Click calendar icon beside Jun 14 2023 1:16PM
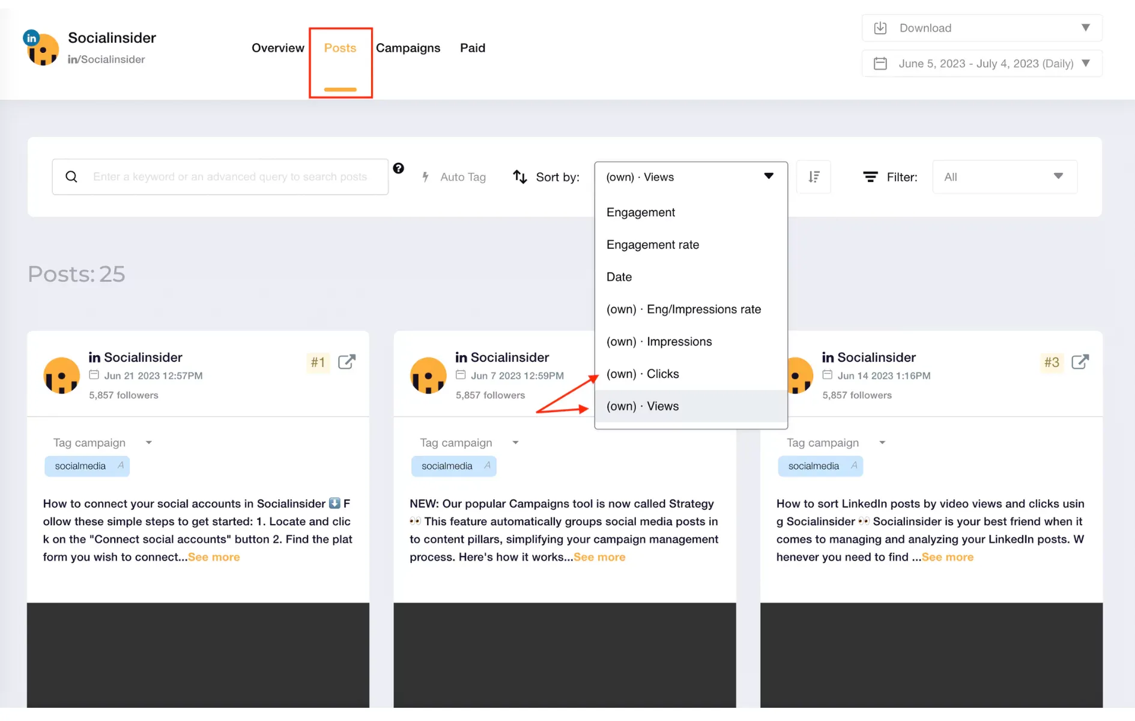Viewport: 1135px width, 721px height. [828, 376]
